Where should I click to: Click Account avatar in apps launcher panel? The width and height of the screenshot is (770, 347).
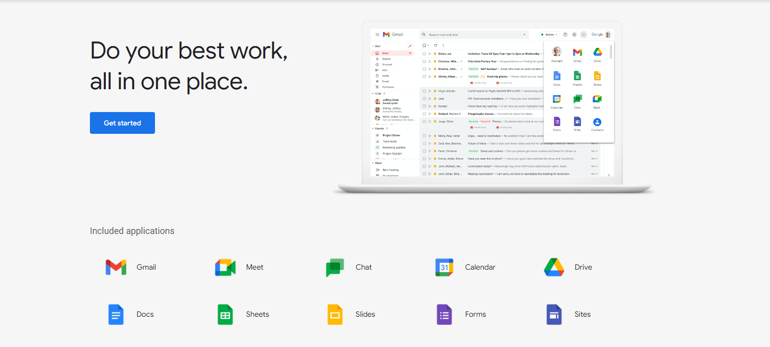click(x=557, y=52)
